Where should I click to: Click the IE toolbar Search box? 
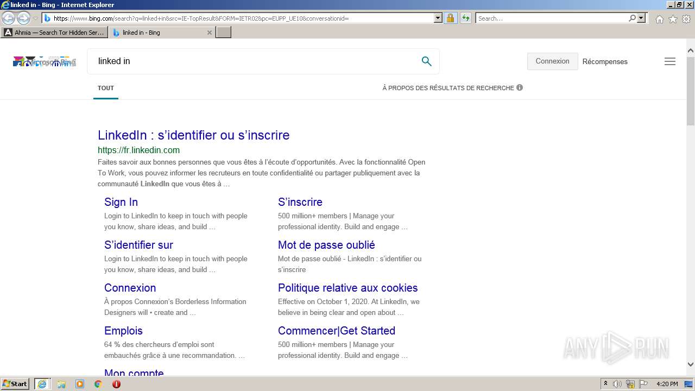551,18
